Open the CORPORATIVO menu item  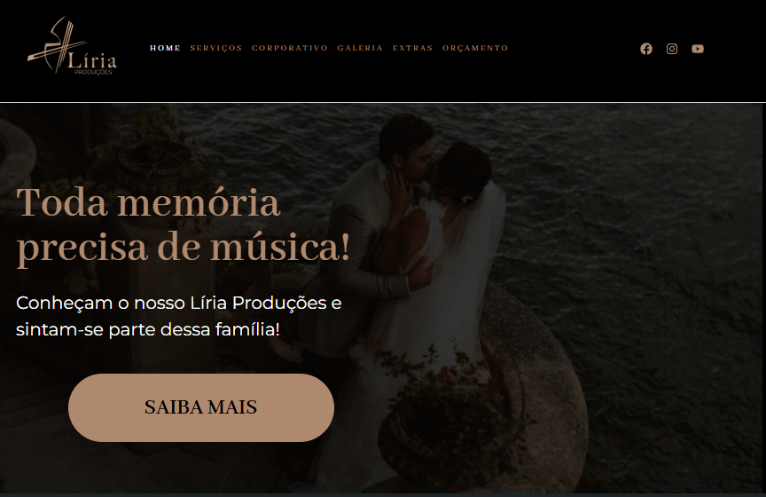(290, 48)
